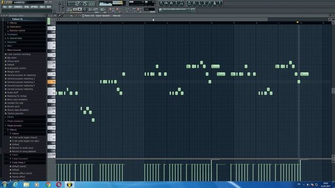Viewport: 335px width, 188px height.
Task: Click the save-disk shortcut icon
Action: pyautogui.click(x=215, y=3)
